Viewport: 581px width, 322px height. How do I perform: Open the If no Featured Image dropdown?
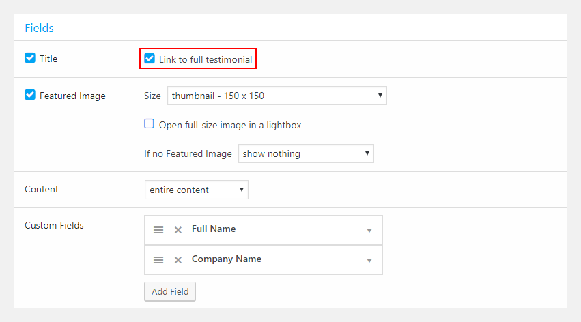(x=306, y=153)
